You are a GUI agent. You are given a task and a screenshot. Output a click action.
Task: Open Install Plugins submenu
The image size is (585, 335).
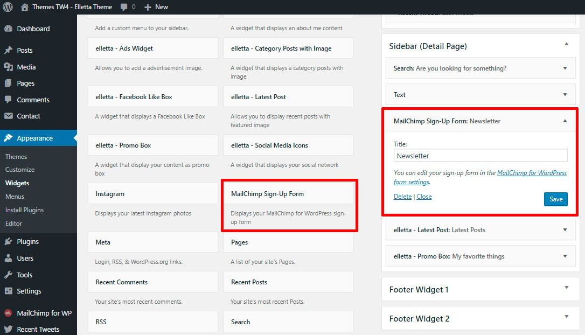tap(24, 210)
